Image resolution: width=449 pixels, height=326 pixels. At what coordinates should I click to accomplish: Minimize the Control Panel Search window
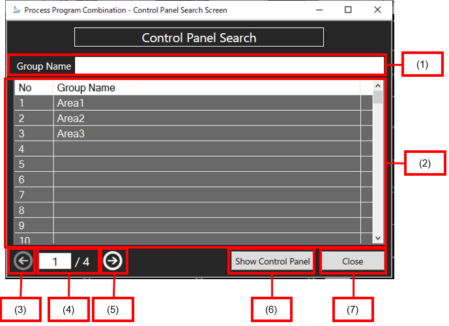click(319, 10)
